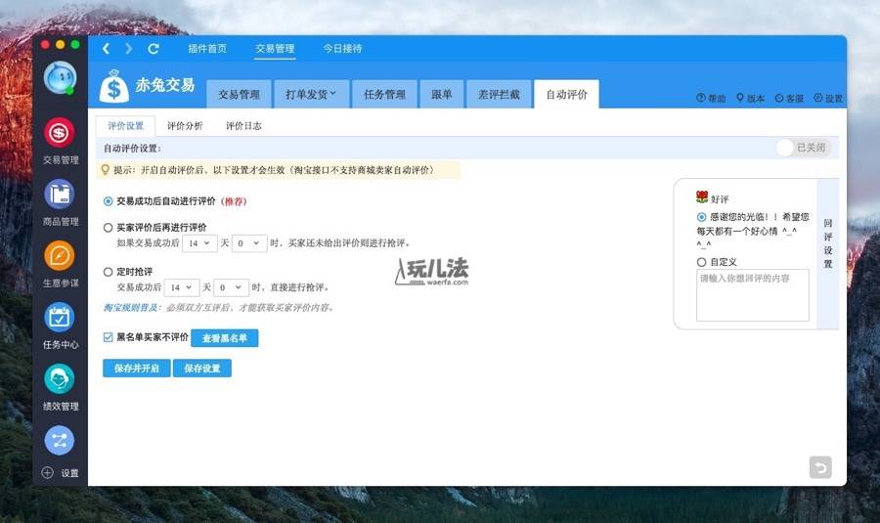Open the days dropdown under 买家评价后再进行评价
This screenshot has width=880, height=523.
[199, 243]
